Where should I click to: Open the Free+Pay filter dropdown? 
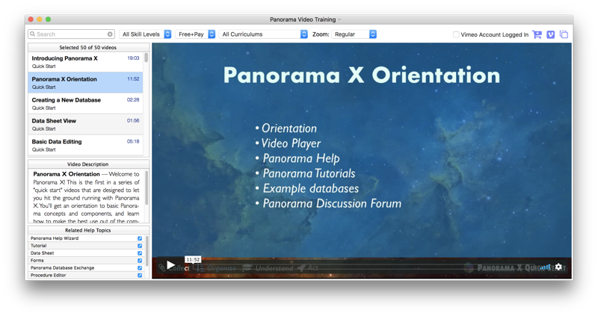(195, 34)
